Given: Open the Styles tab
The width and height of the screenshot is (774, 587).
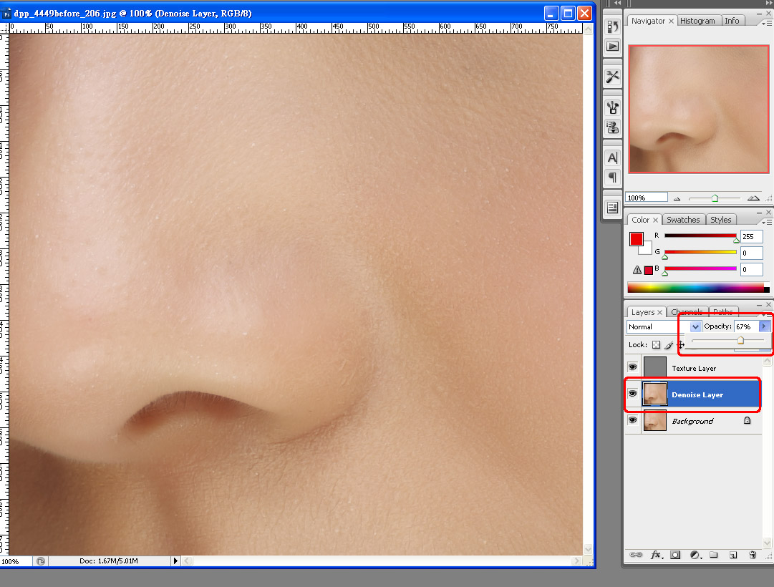Looking at the screenshot, I should pos(720,220).
